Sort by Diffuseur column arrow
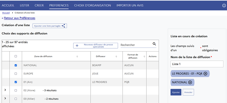The image size is (227, 103). point(116,57)
